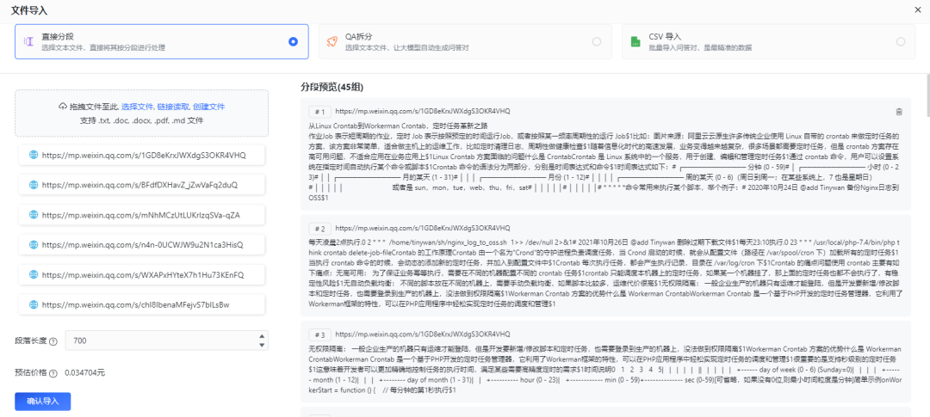
Task: Close the 文件导入 dialog
Action: tap(918, 10)
